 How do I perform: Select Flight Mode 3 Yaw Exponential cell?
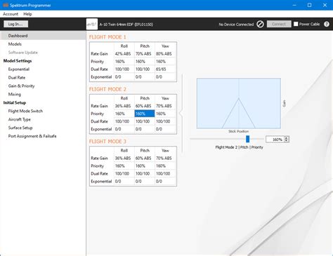pos(165,181)
